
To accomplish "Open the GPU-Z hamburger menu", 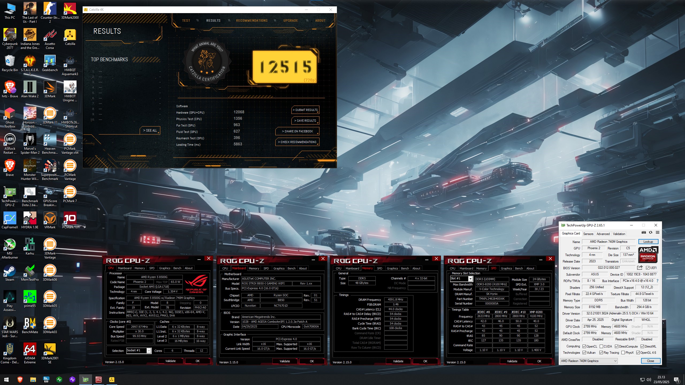I will click(657, 233).
